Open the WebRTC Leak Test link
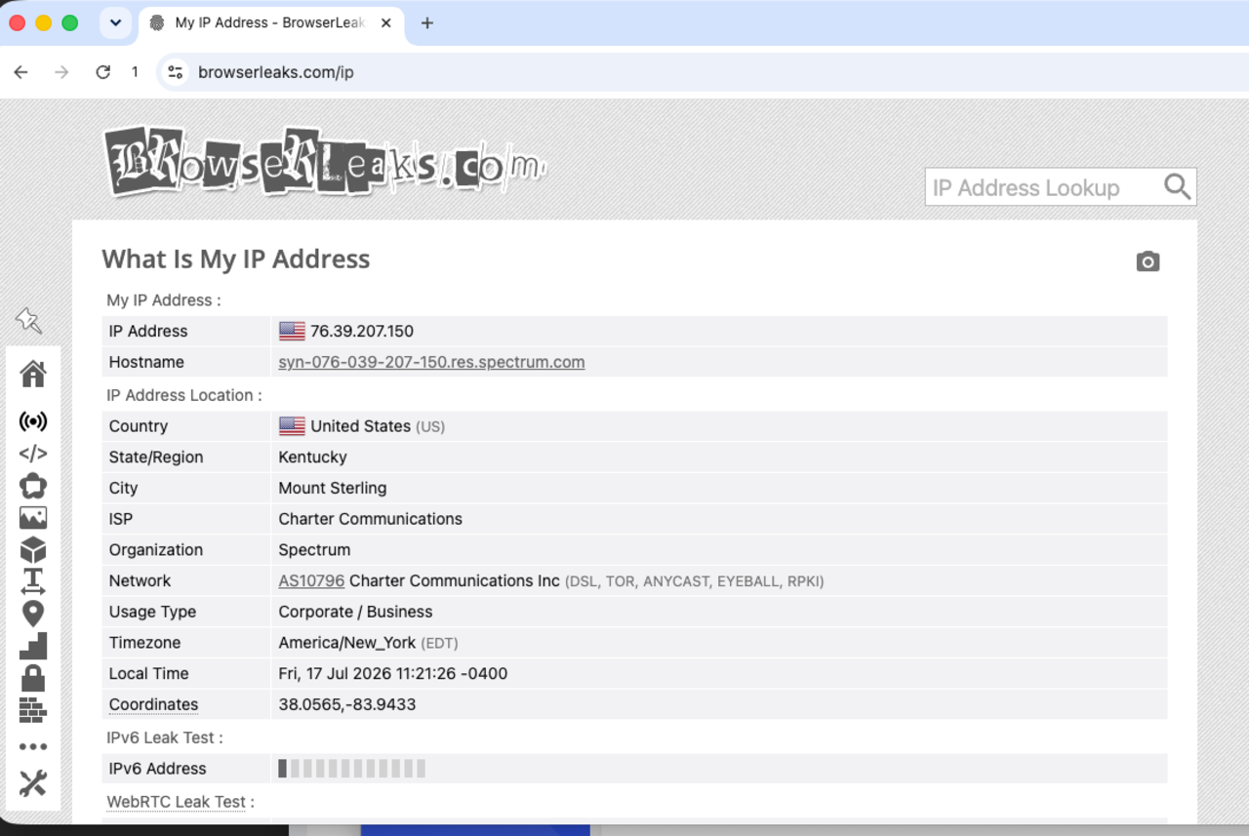This screenshot has height=836, width=1249. [x=177, y=802]
